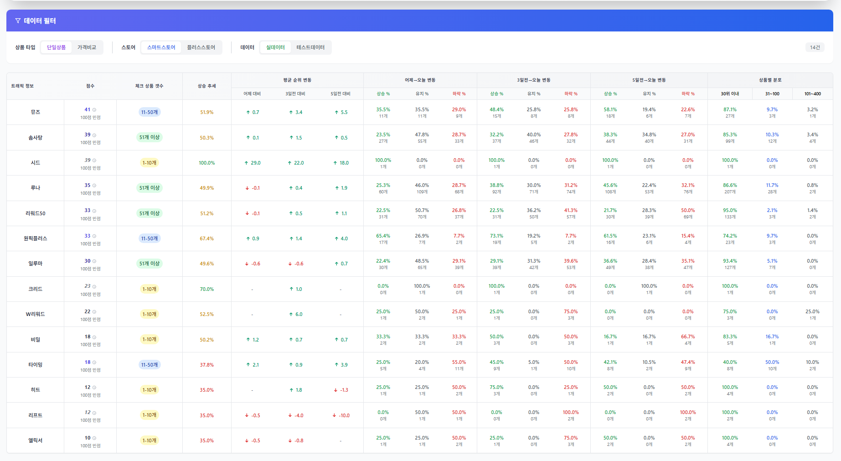
Task: Click the 상품별 분포 group header
Action: [x=770, y=80]
